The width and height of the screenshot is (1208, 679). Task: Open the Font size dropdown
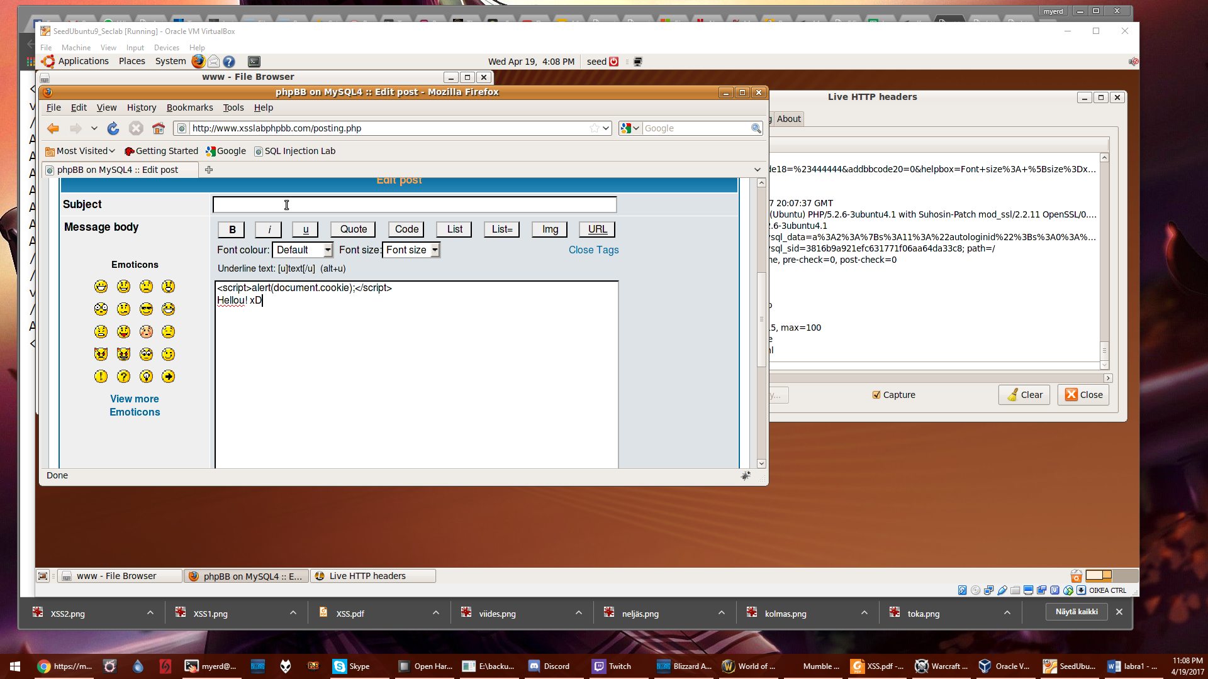pos(411,250)
